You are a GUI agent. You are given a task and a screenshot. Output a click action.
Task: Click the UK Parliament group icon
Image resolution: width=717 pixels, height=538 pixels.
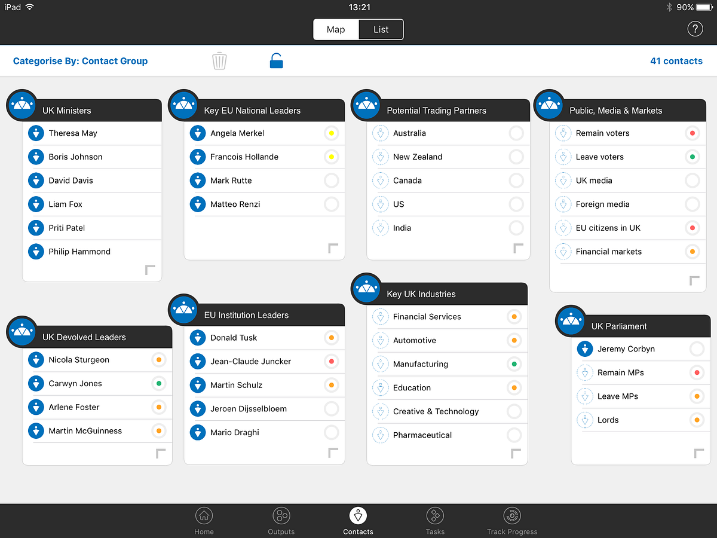tap(571, 321)
